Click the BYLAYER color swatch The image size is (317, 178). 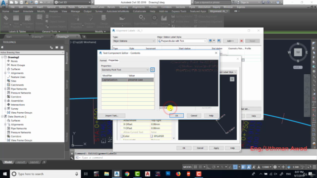pyautogui.click(x=152, y=136)
